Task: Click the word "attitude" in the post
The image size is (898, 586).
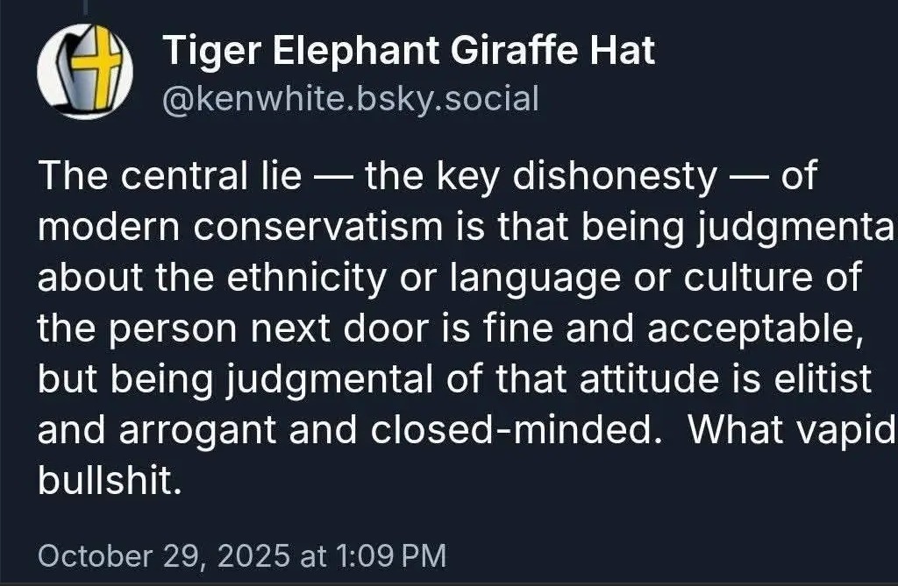Action: pos(687,379)
